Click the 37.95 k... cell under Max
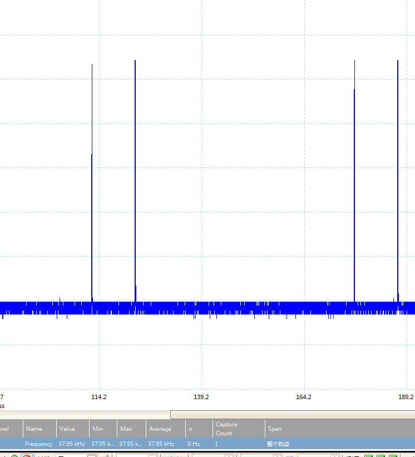The height and width of the screenshot is (457, 415). click(131, 444)
